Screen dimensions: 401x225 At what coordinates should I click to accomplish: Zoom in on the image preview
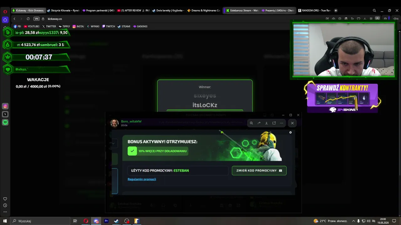(x=251, y=123)
